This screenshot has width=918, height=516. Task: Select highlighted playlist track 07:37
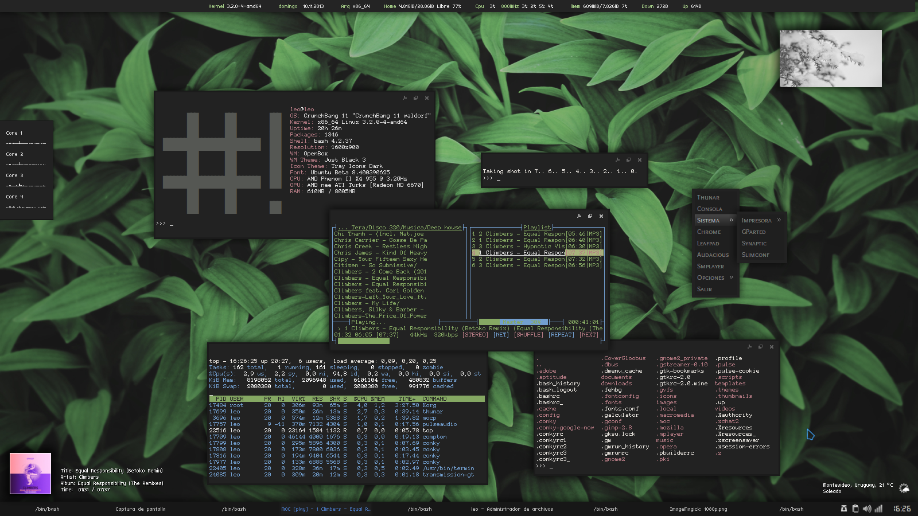[x=536, y=253]
